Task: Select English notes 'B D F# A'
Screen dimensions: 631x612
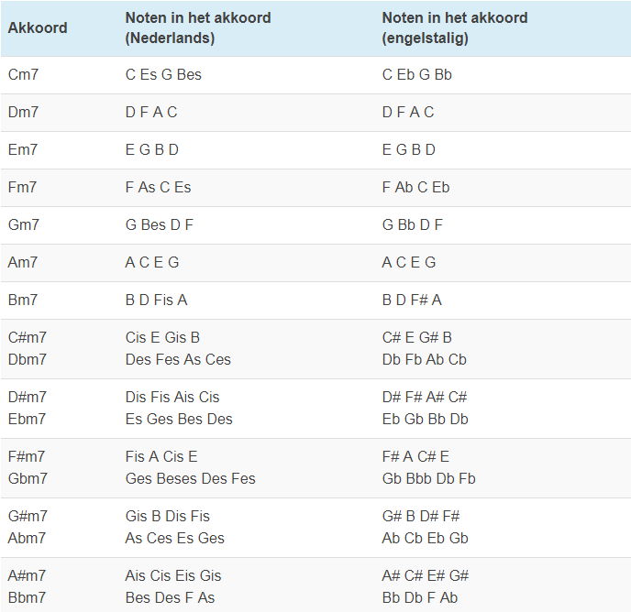Action: [x=412, y=300]
